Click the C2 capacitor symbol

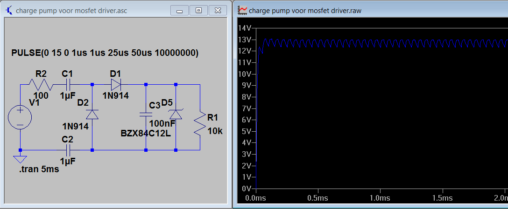click(68, 150)
